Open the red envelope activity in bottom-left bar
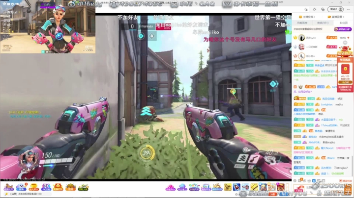Screen dimensions: 354x198 click(58, 187)
